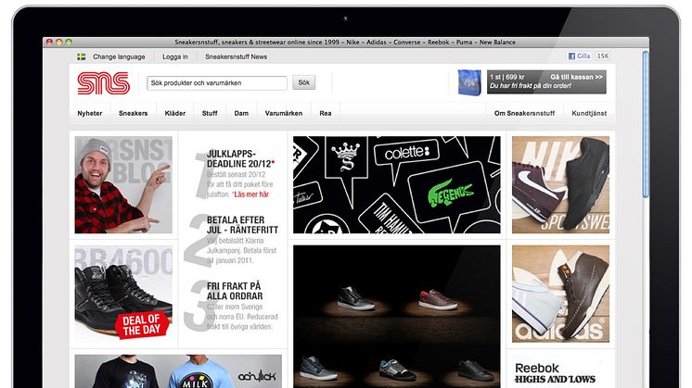Open the Kläder menu item

174,113
